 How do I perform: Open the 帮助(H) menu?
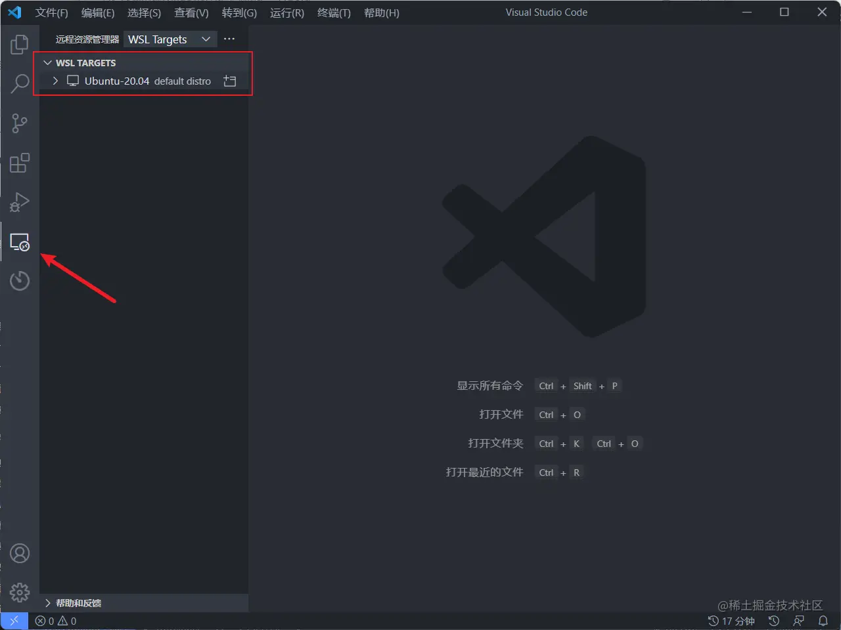click(382, 12)
